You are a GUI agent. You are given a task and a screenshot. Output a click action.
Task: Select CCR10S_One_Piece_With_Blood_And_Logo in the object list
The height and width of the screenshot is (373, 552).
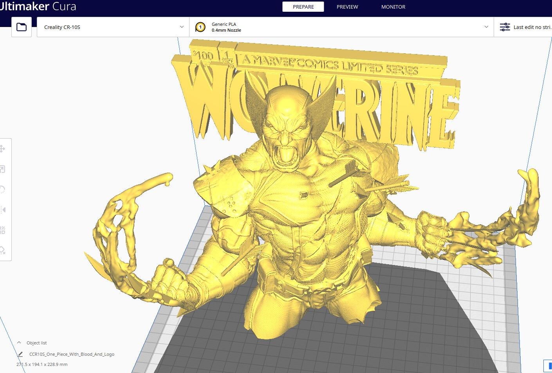click(x=72, y=354)
